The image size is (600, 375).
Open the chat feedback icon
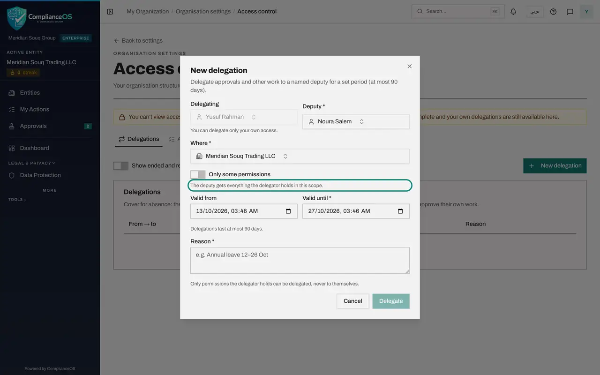click(x=570, y=12)
